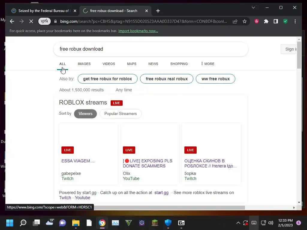The height and width of the screenshot is (230, 307).
Task: Switch to VIDEOS results
Action: click(109, 64)
